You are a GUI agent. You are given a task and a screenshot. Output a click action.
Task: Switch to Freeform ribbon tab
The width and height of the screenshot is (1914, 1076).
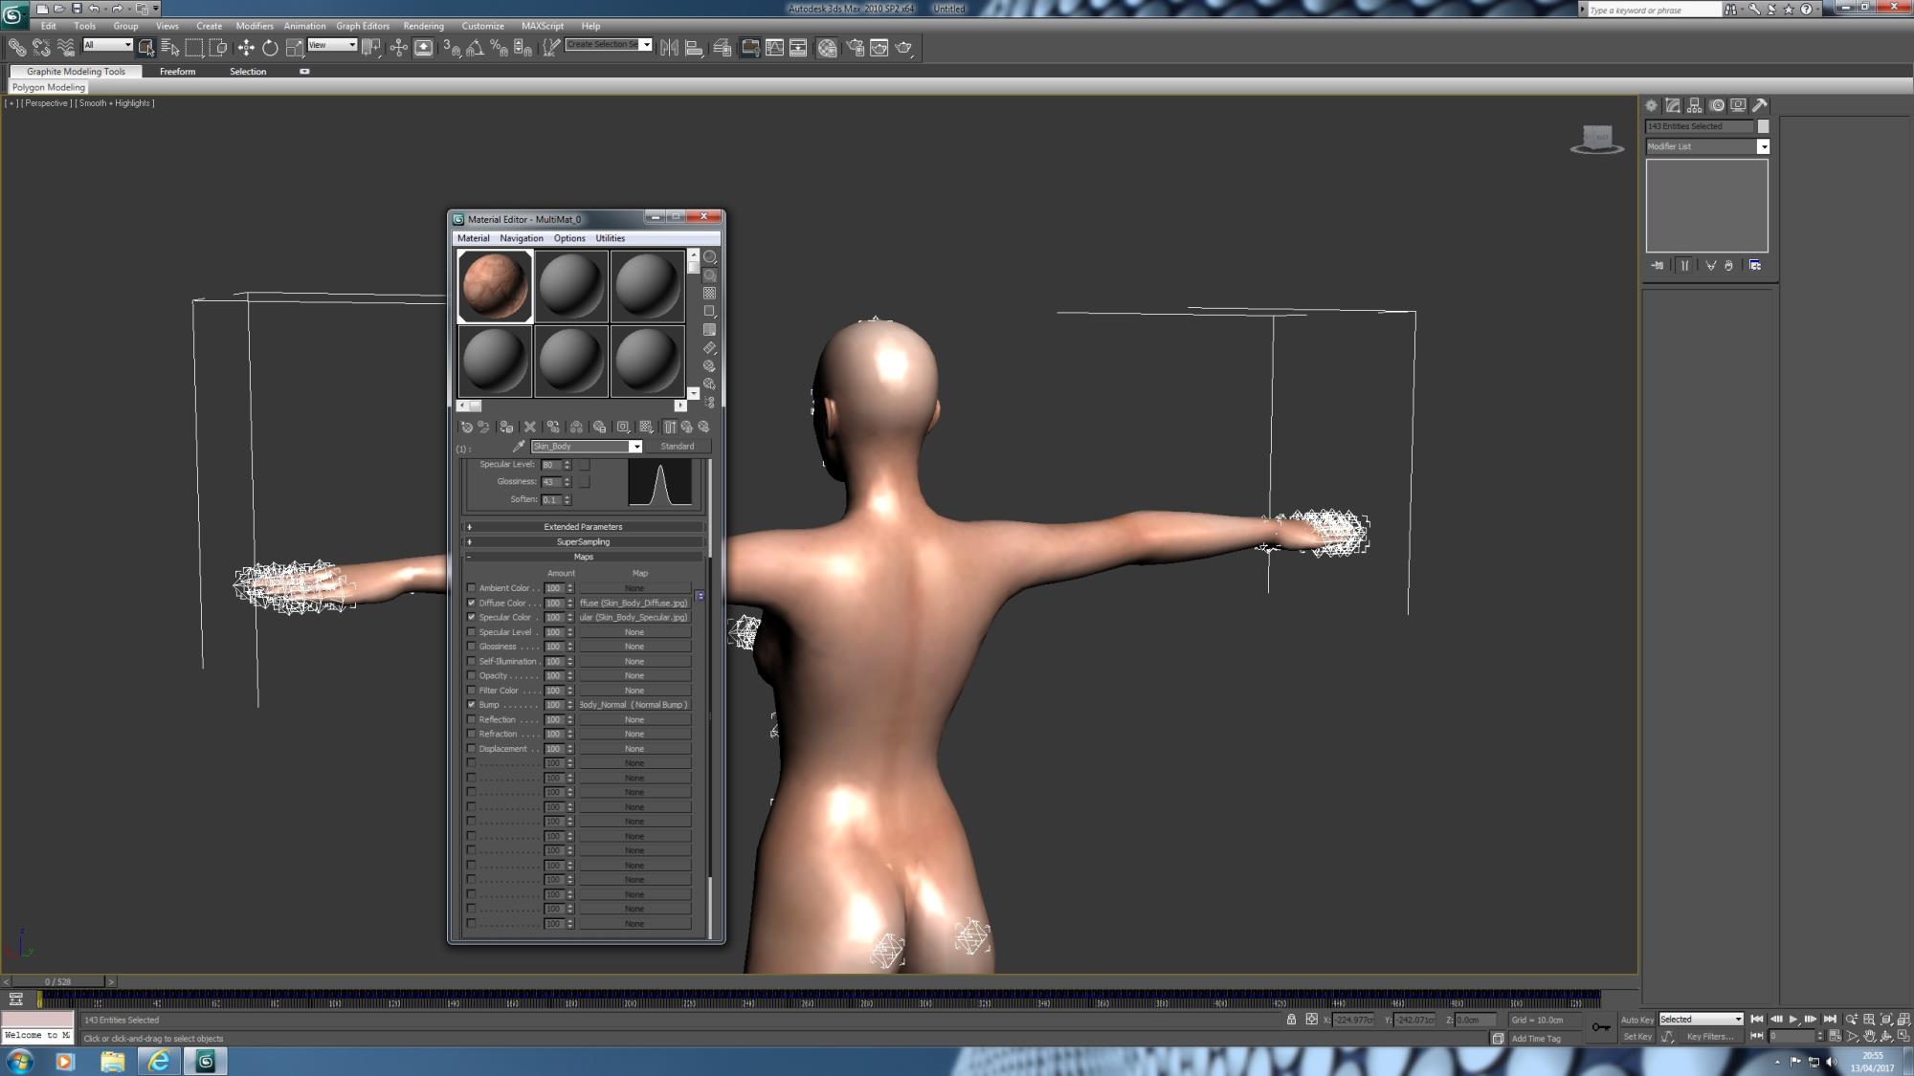[x=177, y=72]
